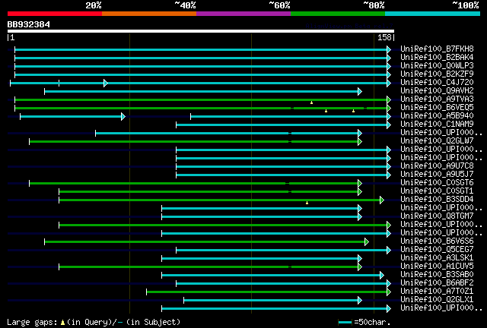Select label UniRef100_A5B940
Viewport: 487px width, 328px height.
click(x=437, y=116)
